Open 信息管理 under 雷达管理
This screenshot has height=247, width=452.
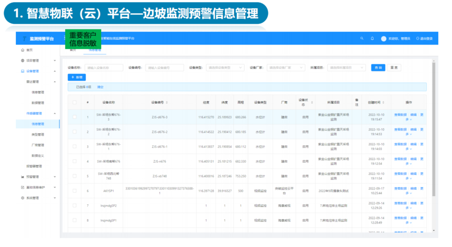coord(38,92)
